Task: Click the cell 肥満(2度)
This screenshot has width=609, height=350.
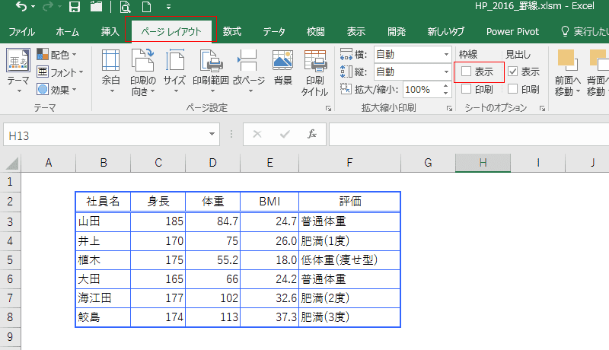Action: pos(349,298)
